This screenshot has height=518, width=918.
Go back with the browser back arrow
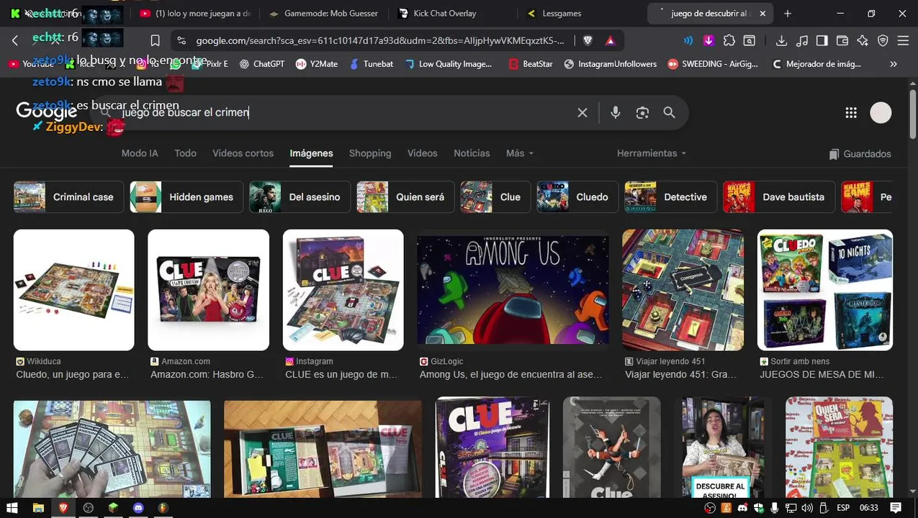[15, 40]
